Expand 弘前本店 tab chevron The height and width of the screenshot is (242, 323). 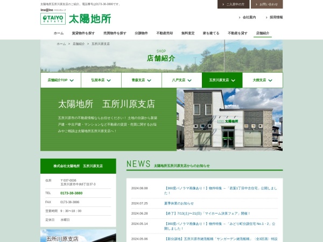click(x=109, y=80)
